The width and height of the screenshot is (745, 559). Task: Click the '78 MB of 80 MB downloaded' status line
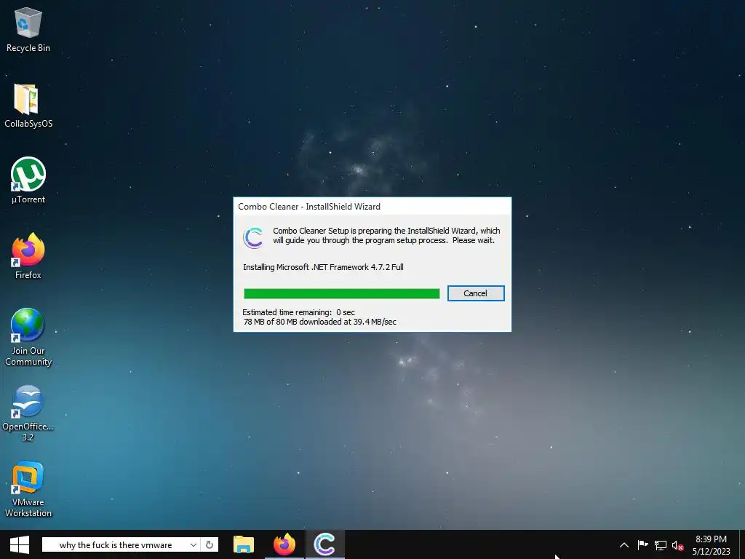[319, 322]
